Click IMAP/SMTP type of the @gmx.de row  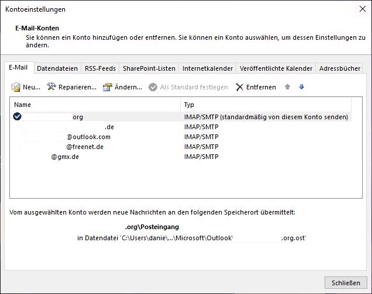[x=201, y=157]
